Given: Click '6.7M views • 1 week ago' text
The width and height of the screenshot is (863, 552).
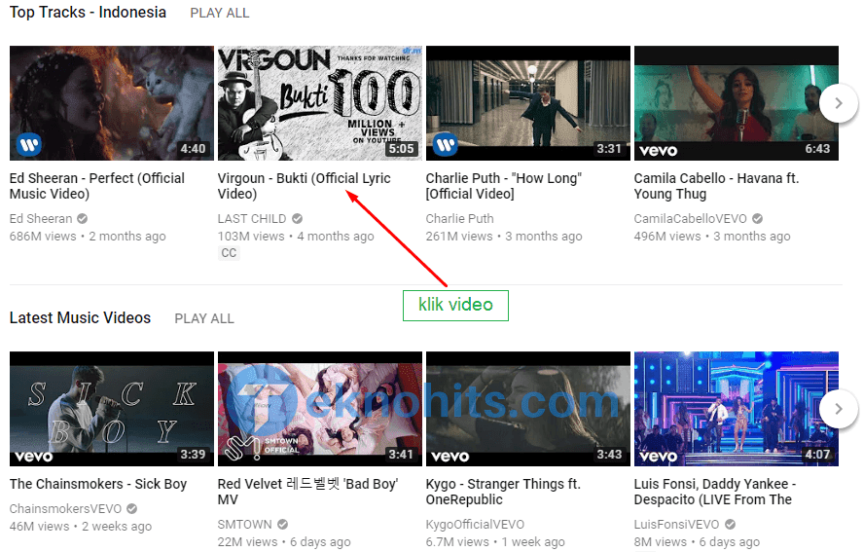Looking at the screenshot, I should [495, 541].
